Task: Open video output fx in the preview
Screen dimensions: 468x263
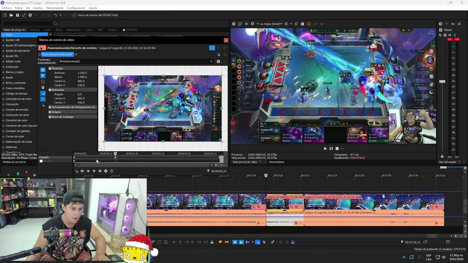Action: click(x=246, y=24)
